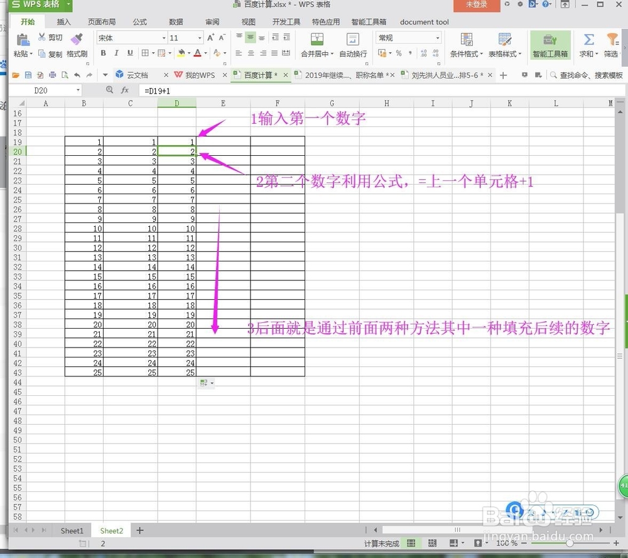Toggle bold formatting
Image resolution: width=628 pixels, height=558 pixels.
coord(103,53)
